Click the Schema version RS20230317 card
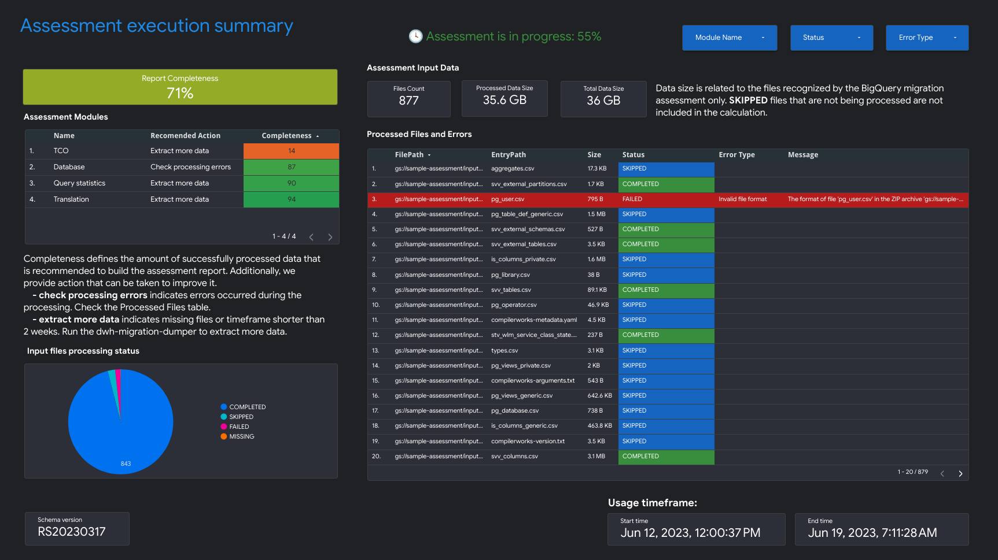The height and width of the screenshot is (560, 998). 76,528
